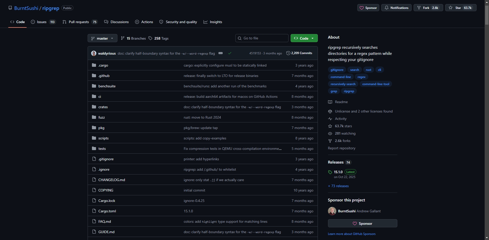Open the 'pkg/brew: update tap' commit message
Screen dimensions: 489x240
coord(201,128)
